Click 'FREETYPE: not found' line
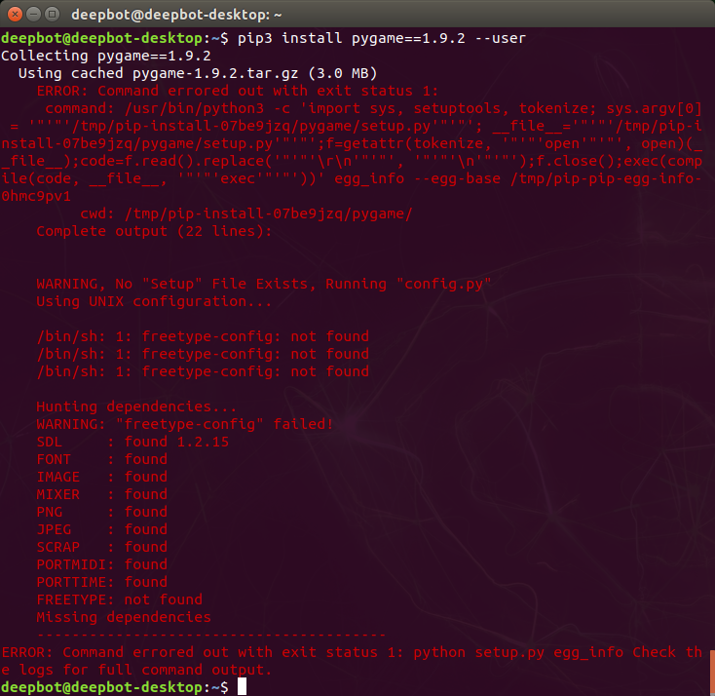The height and width of the screenshot is (696, 715). click(120, 599)
